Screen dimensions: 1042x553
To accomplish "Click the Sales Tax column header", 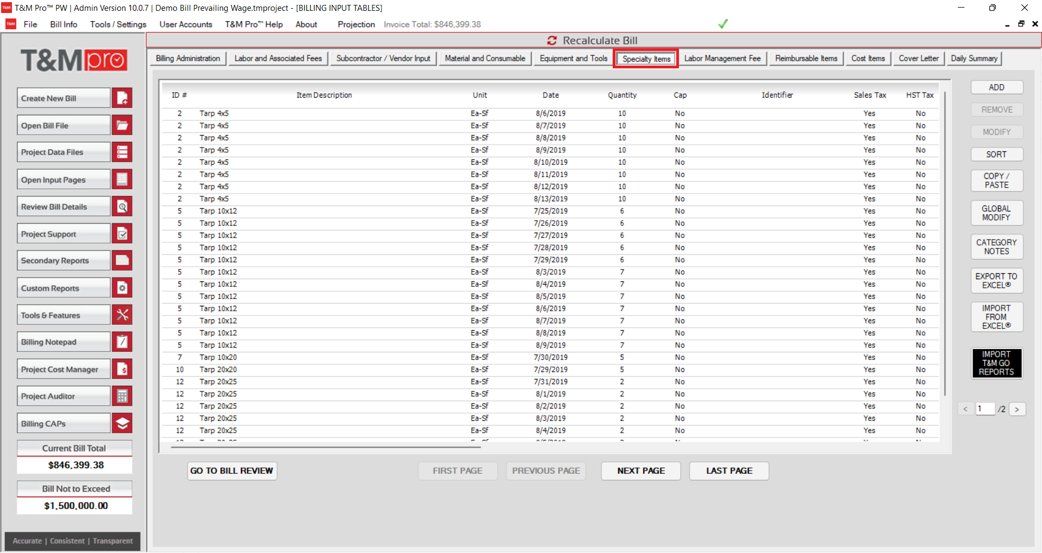I will point(869,95).
